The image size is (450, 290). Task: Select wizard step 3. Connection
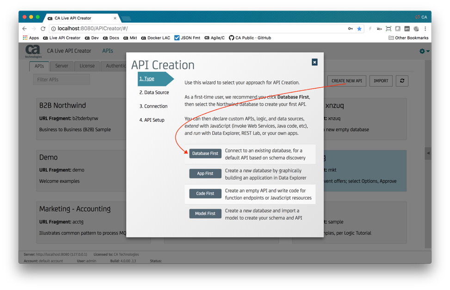click(x=153, y=106)
